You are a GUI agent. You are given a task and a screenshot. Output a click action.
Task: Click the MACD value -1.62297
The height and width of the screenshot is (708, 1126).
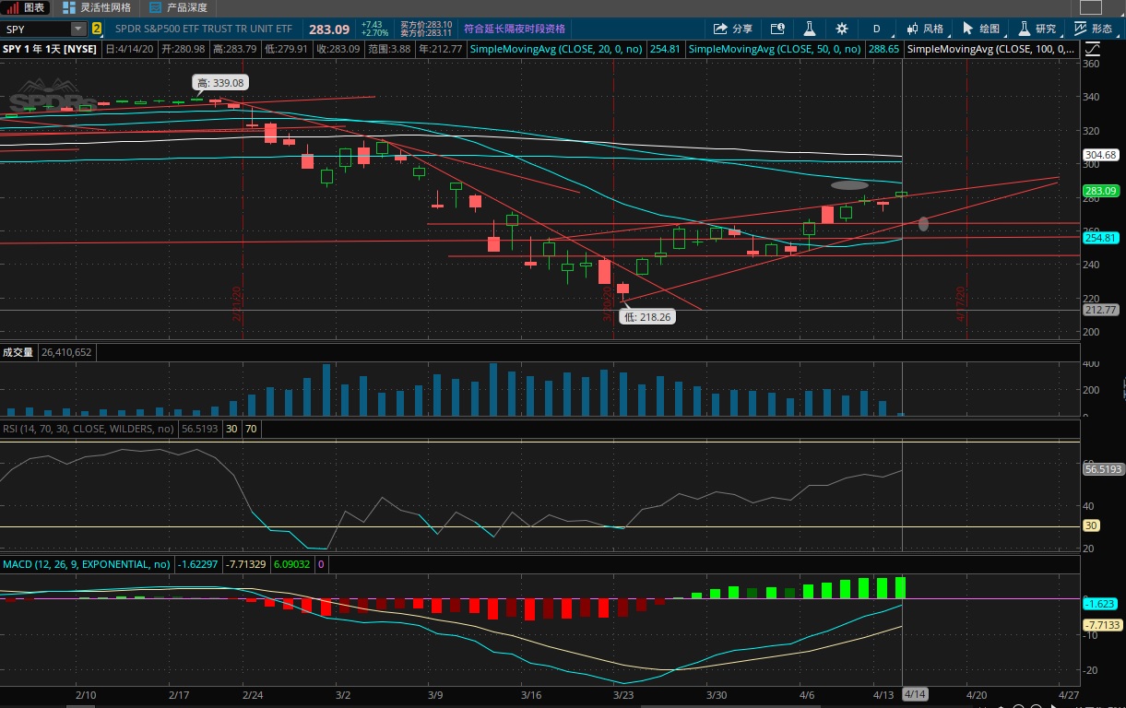tap(199, 564)
